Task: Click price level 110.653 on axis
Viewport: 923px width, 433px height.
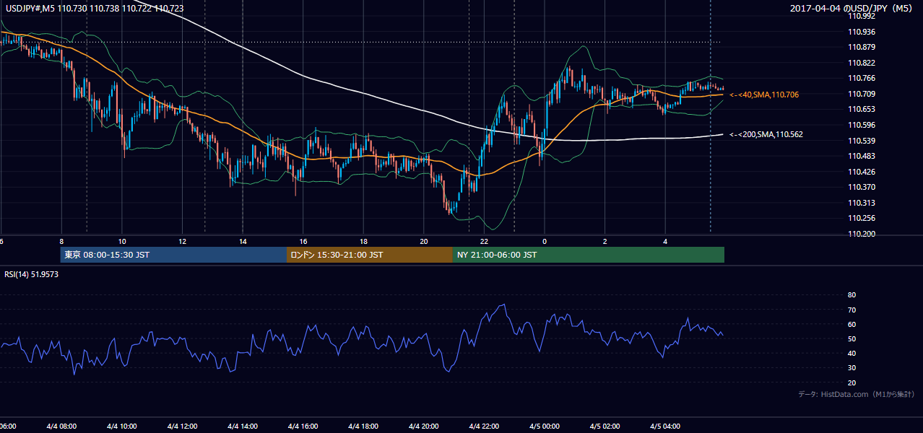Action: (x=862, y=109)
